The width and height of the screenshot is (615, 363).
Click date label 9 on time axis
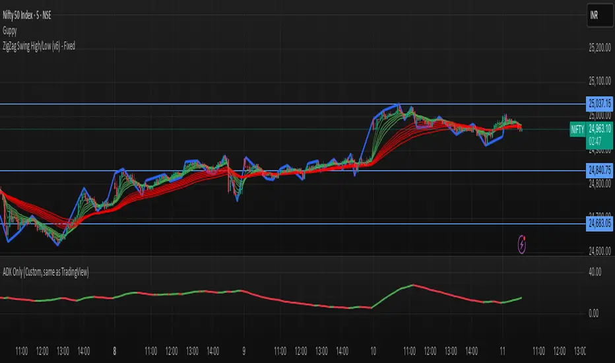point(243,351)
